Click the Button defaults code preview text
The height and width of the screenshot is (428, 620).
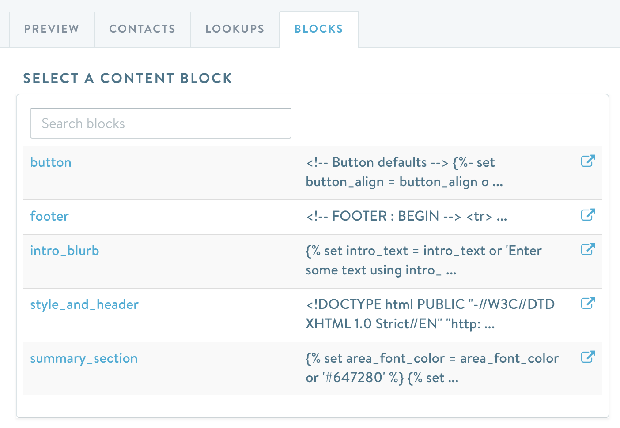(x=404, y=172)
